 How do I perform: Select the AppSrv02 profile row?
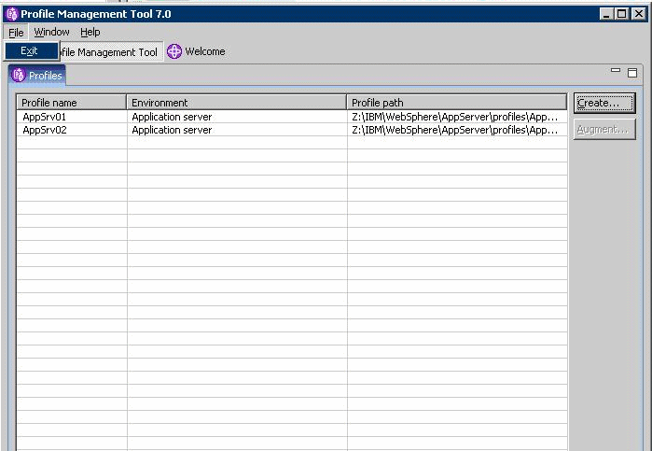(44, 130)
